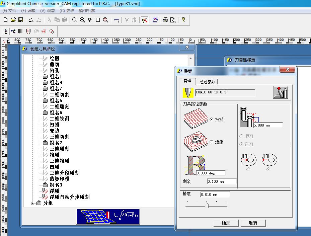311x236 pixels.
Task: Confirm with the 确定 button
Action: (226, 223)
